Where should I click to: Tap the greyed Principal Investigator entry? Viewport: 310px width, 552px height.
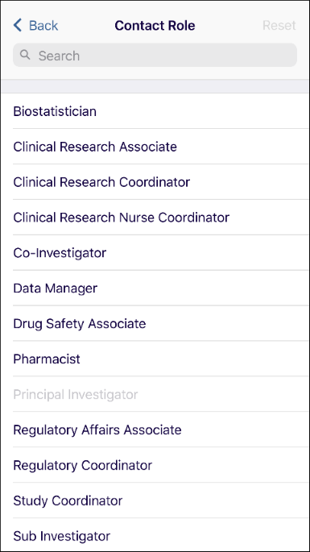pyautogui.click(x=155, y=394)
